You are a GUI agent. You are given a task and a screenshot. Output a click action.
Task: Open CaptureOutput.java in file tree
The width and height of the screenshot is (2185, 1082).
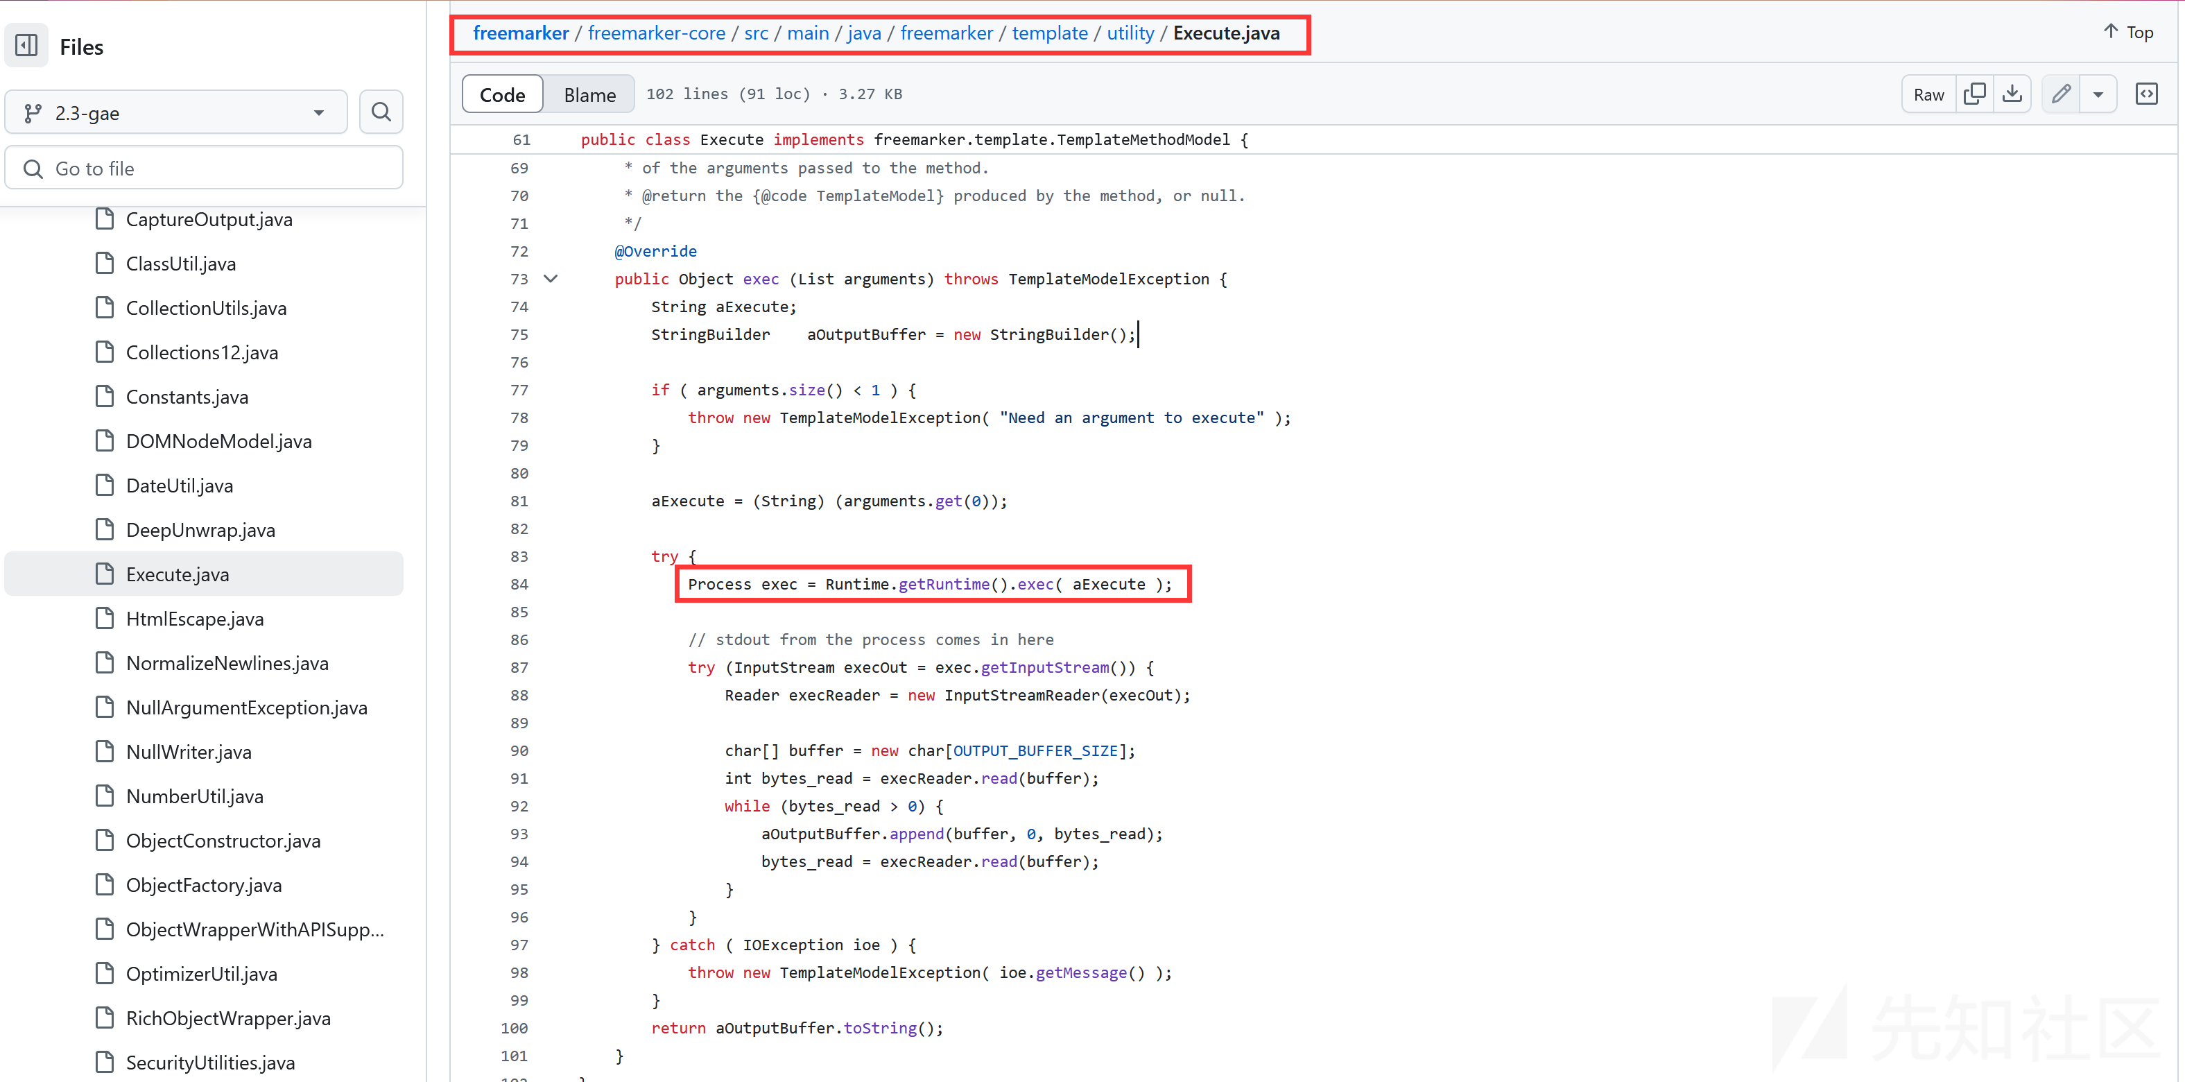pyautogui.click(x=209, y=219)
